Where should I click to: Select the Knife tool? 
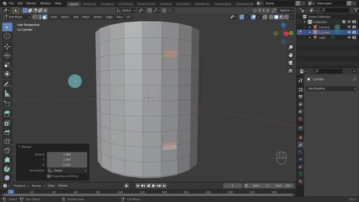pos(7,151)
